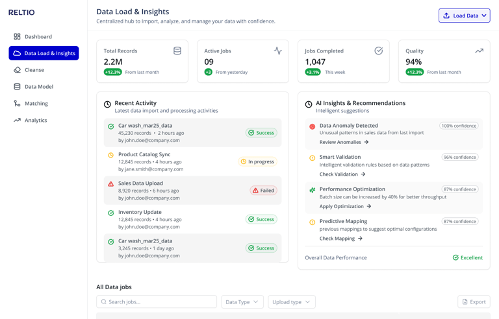This screenshot has height=319, width=499.
Task: Go to the Dashboard page
Action: 38,37
